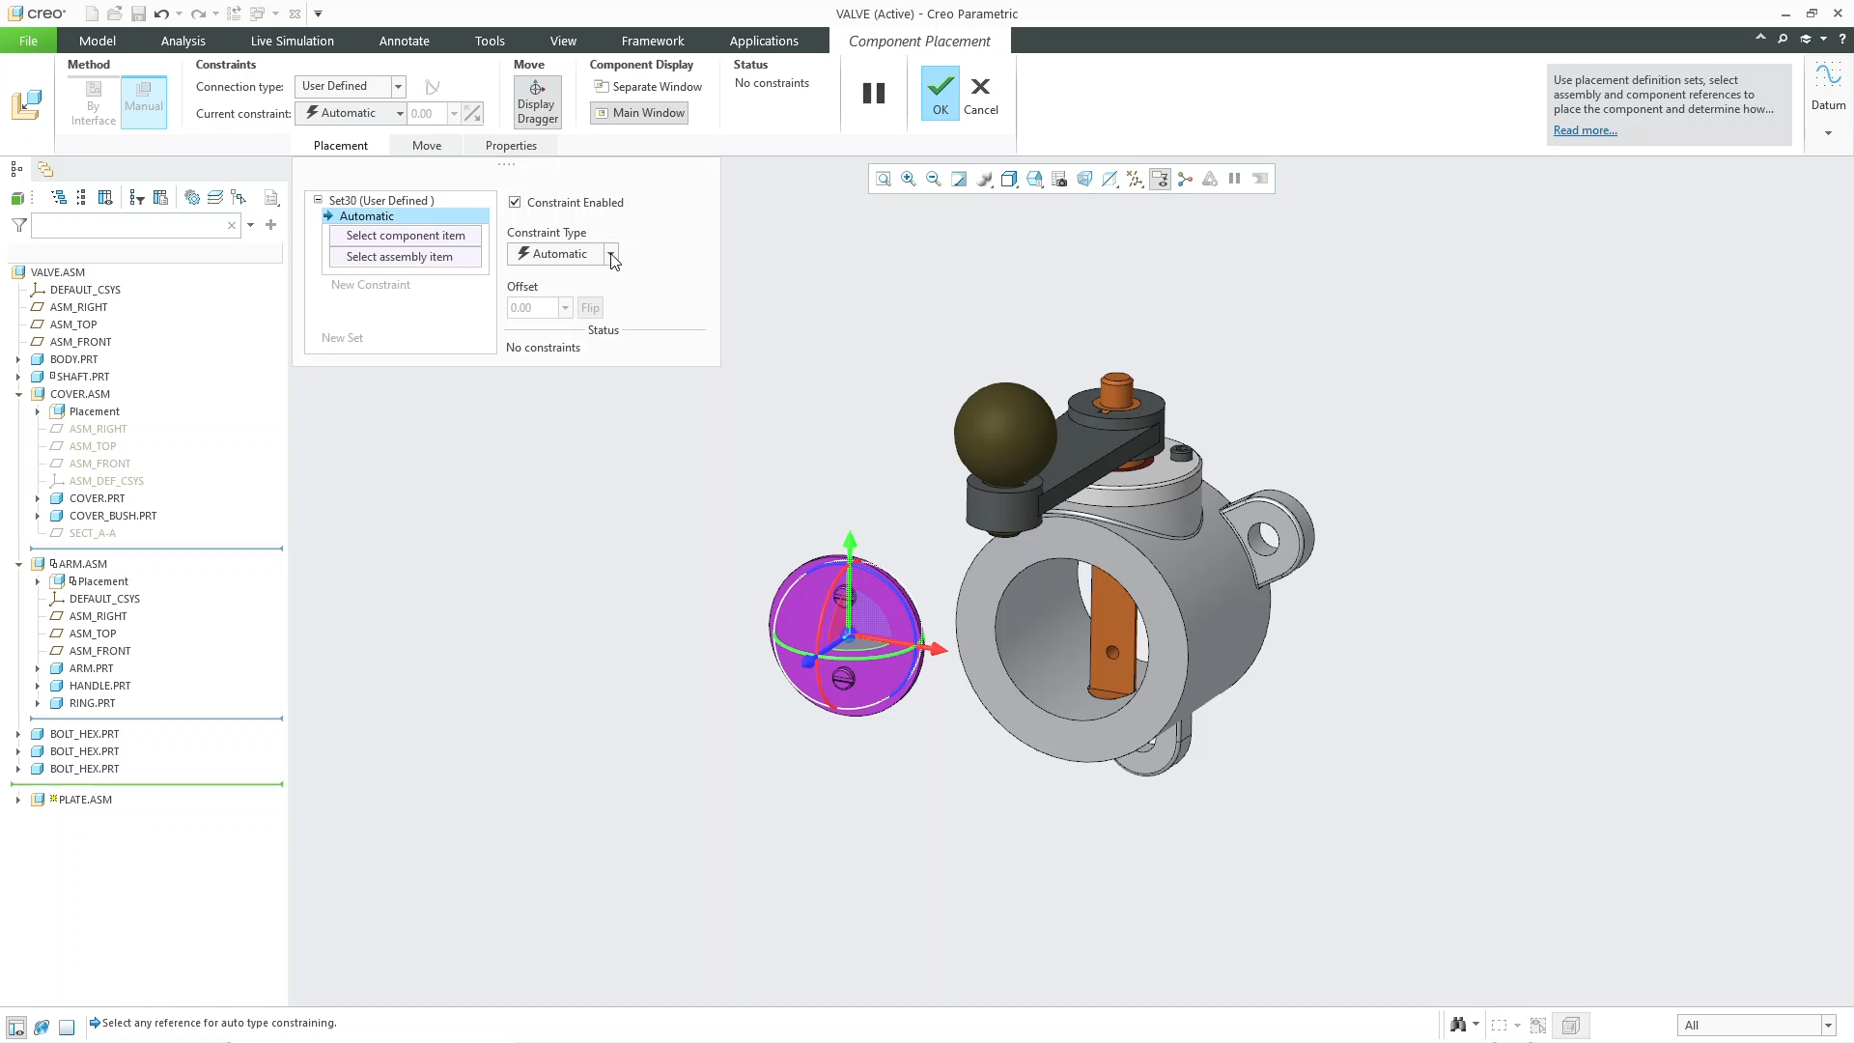Select the By Interface method toggle

pos(94,101)
